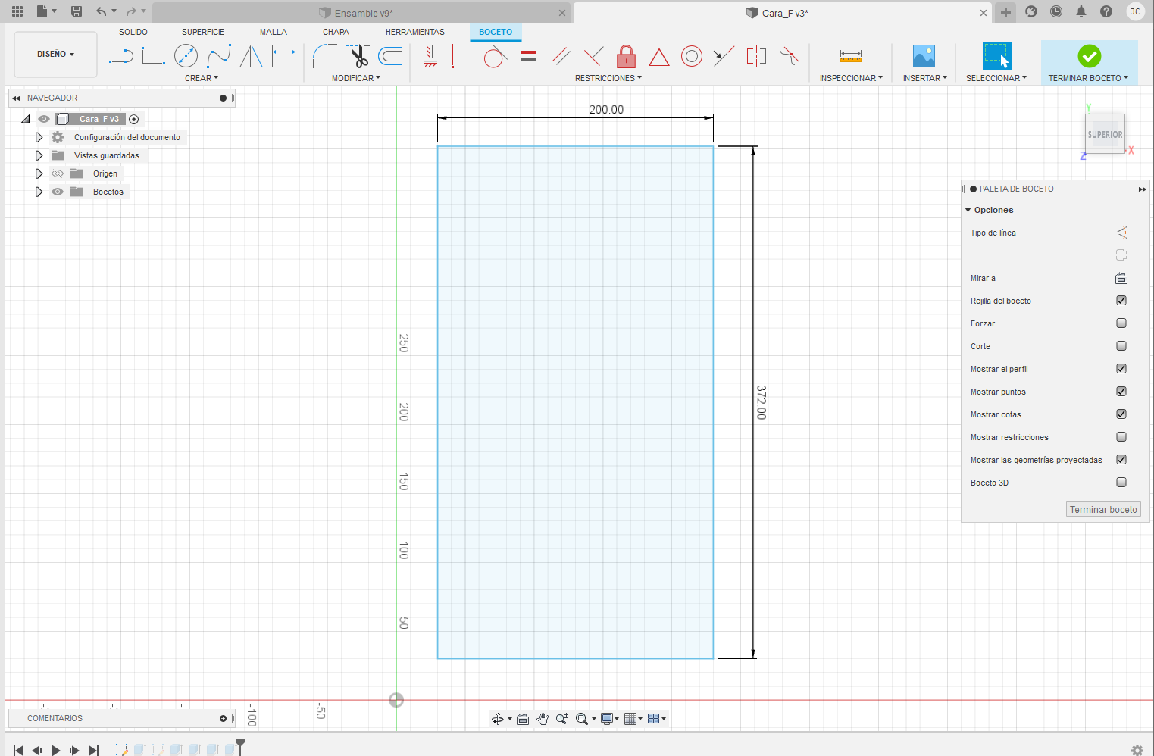
Task: Apply the Fix/Unfix lock constraint
Action: (626, 56)
